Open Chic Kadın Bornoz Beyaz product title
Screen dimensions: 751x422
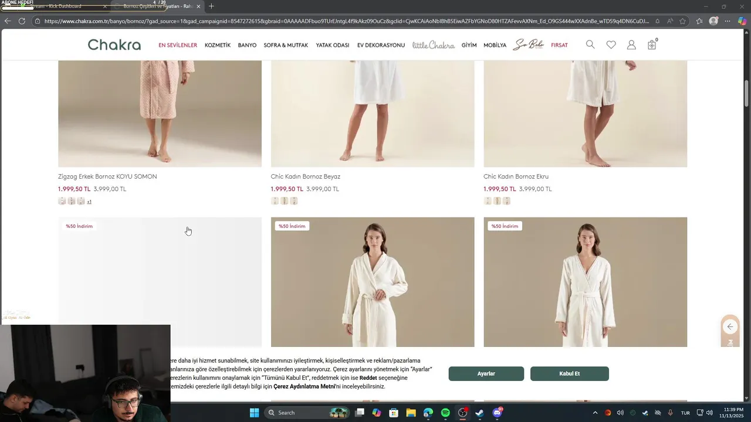pos(306,176)
